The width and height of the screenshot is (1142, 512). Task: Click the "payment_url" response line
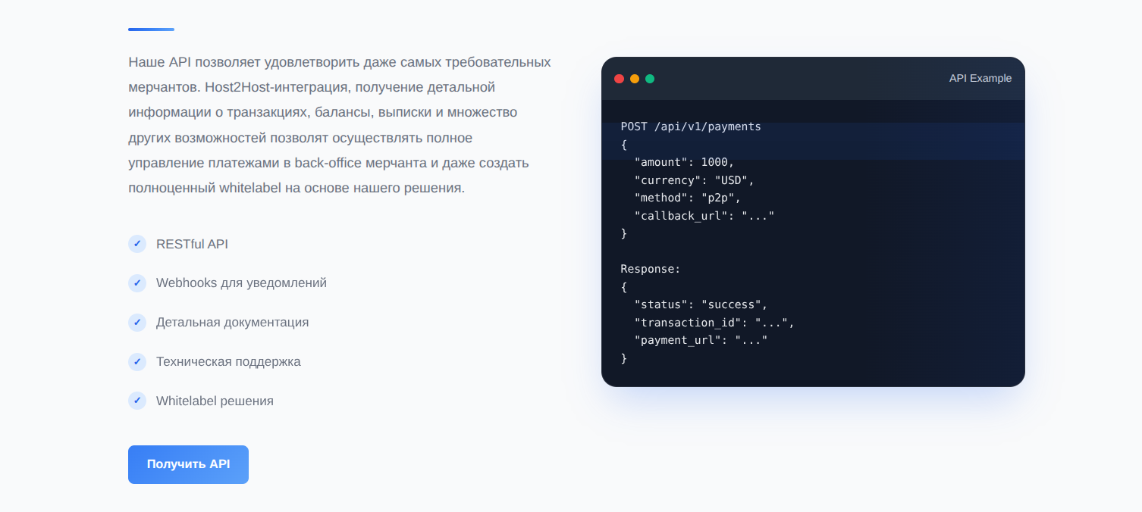click(x=701, y=340)
